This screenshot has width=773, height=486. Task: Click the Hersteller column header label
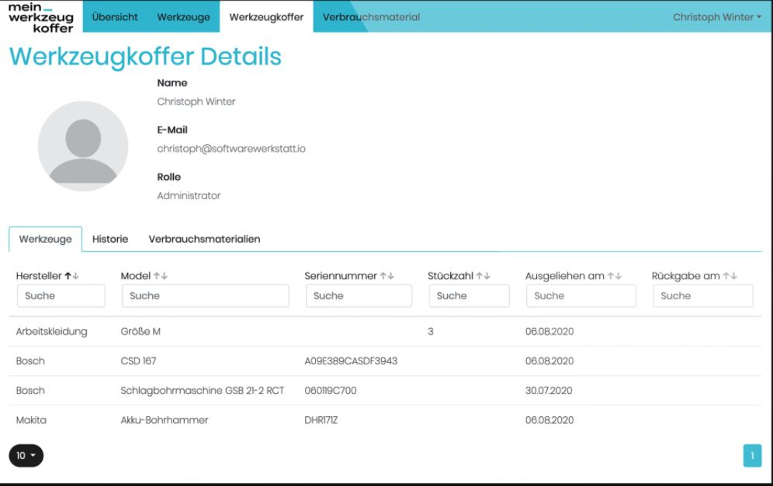[x=39, y=276]
